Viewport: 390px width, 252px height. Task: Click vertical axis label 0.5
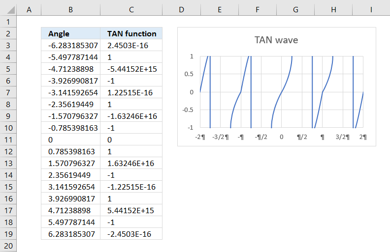click(189, 74)
